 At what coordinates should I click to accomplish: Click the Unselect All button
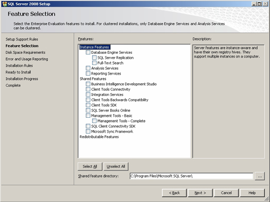point(116,166)
